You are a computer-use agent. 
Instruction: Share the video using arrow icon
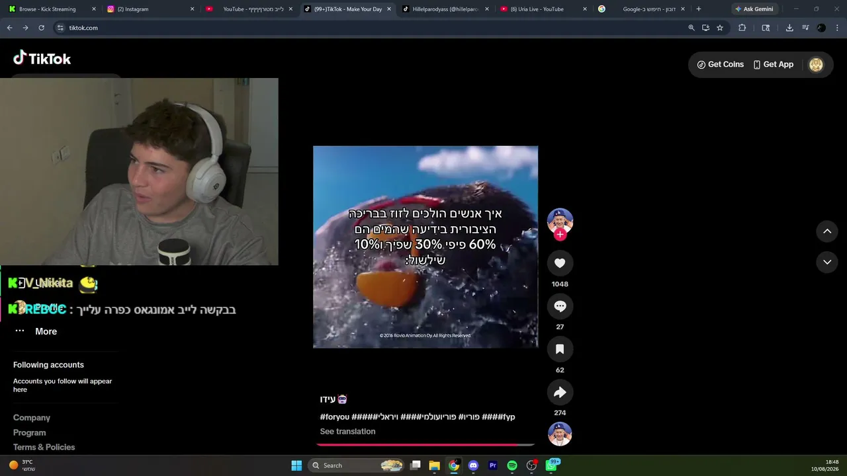pos(560,392)
